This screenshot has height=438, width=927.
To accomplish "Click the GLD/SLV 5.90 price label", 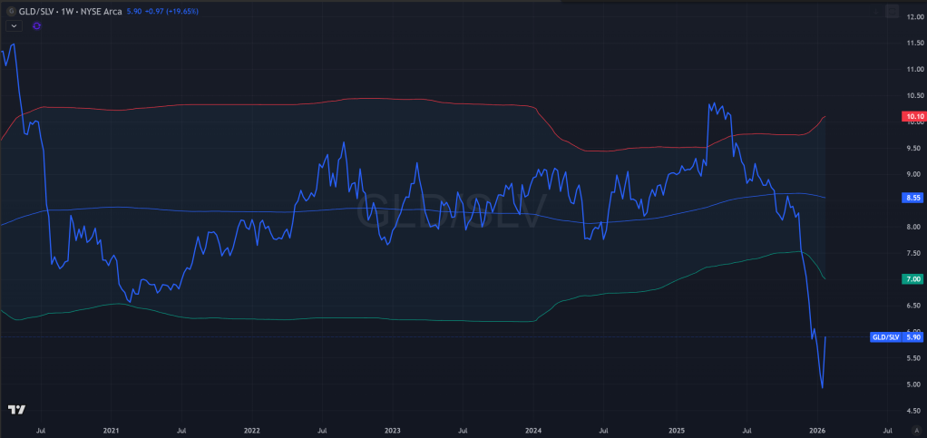I will (x=895, y=336).
